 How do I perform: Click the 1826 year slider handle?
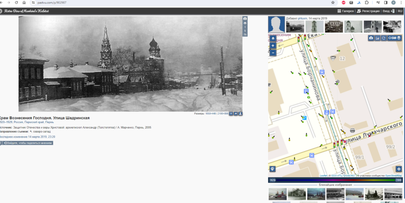[x=272, y=180]
